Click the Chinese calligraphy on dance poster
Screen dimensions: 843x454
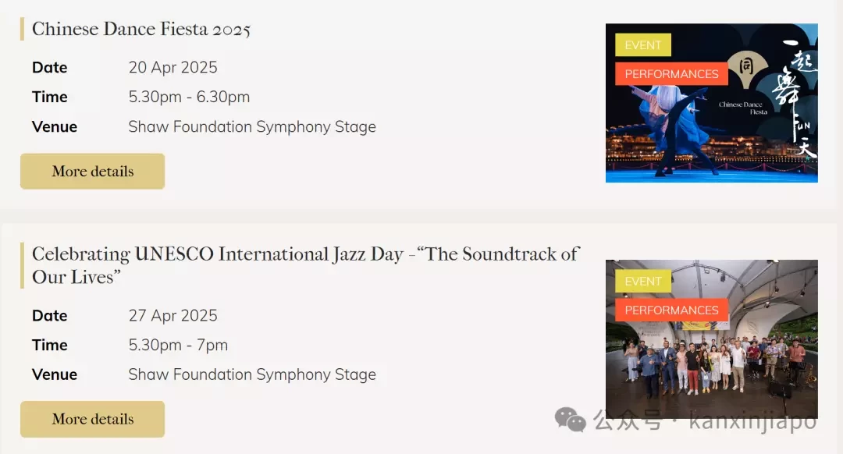(795, 98)
